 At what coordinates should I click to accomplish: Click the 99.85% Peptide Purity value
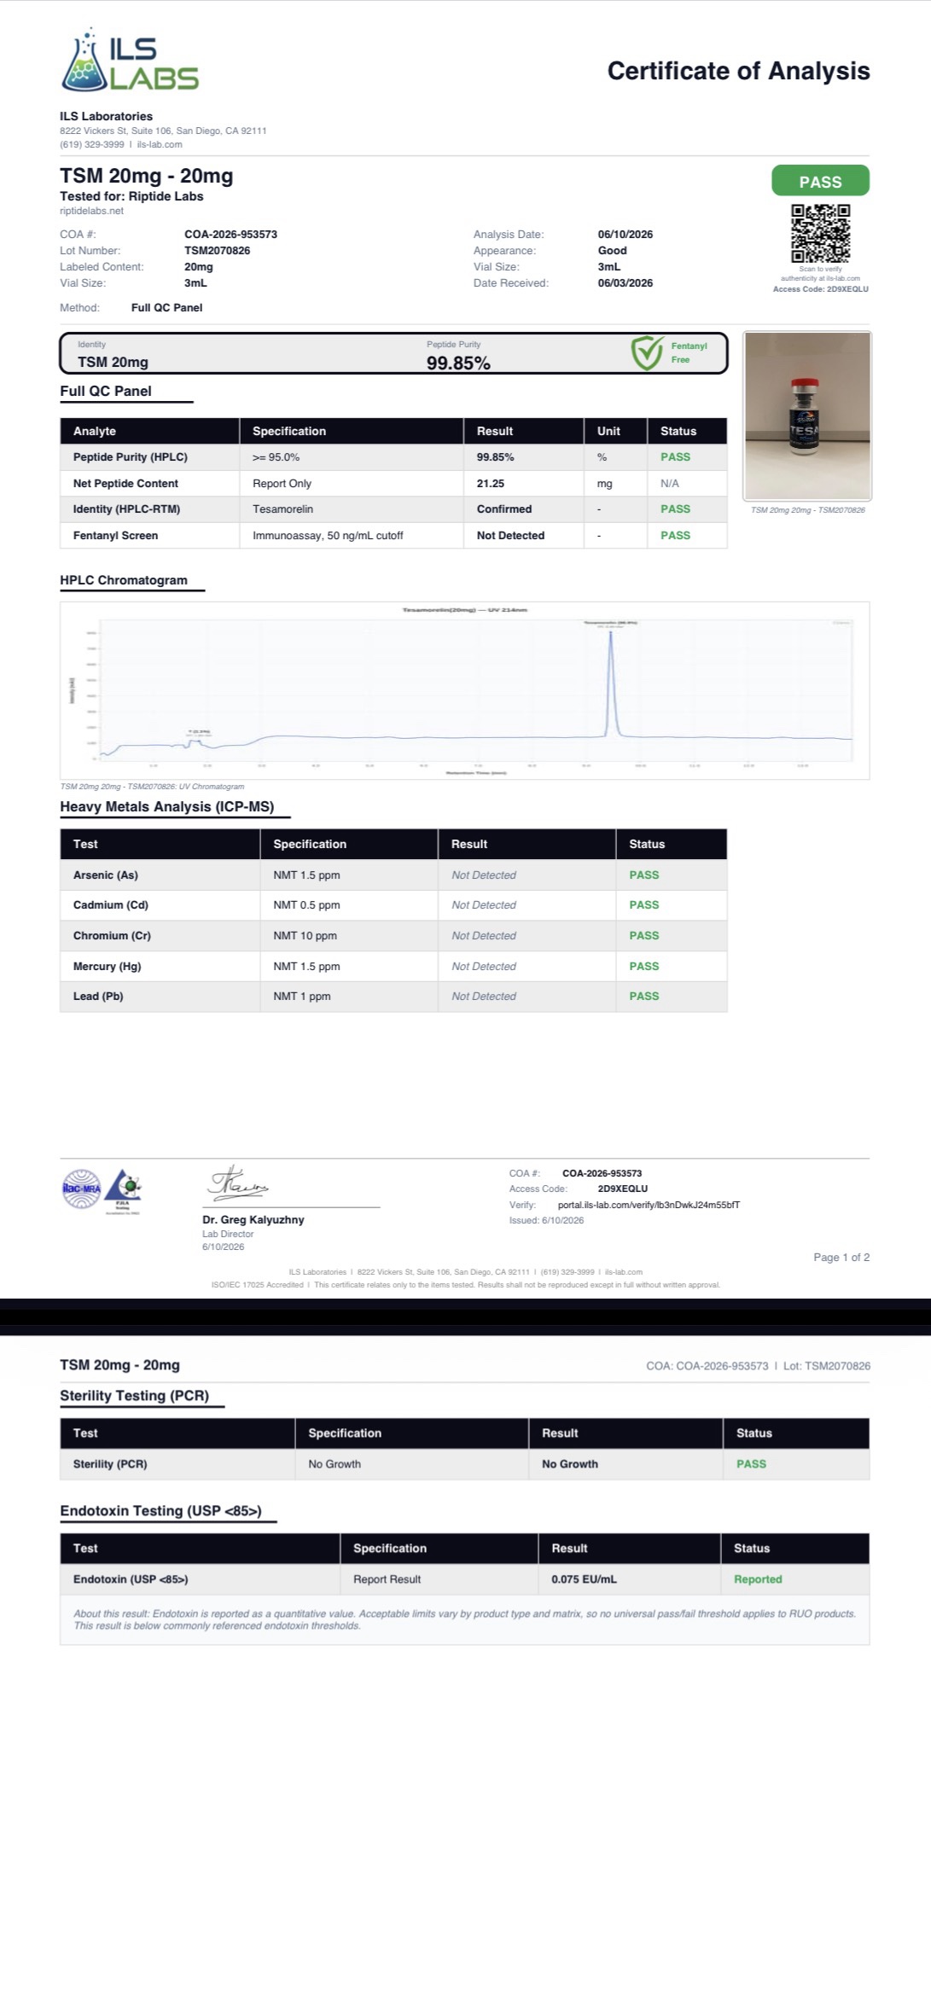458,363
